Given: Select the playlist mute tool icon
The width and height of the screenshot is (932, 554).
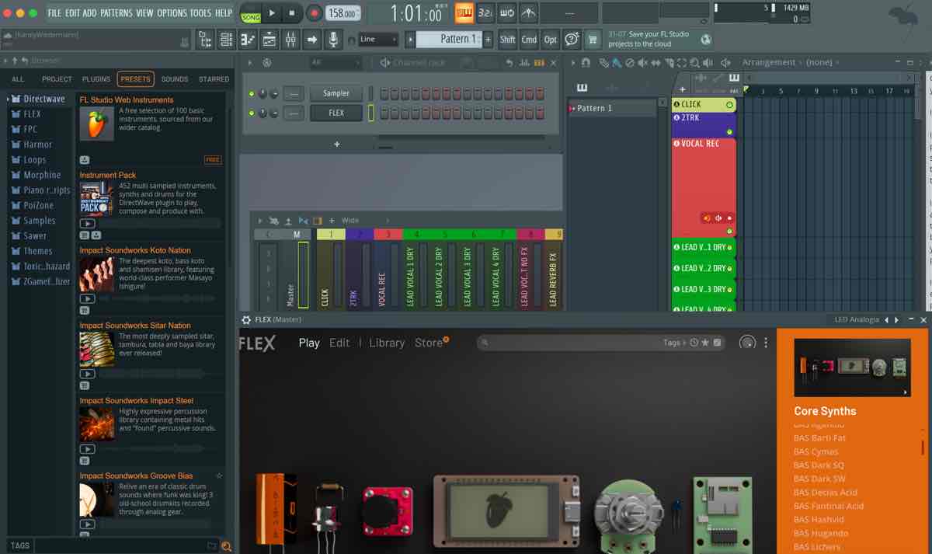Looking at the screenshot, I should pyautogui.click(x=642, y=63).
